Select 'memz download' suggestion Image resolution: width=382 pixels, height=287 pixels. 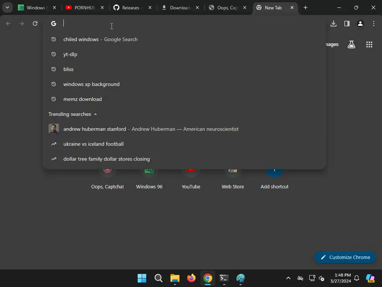184,99
